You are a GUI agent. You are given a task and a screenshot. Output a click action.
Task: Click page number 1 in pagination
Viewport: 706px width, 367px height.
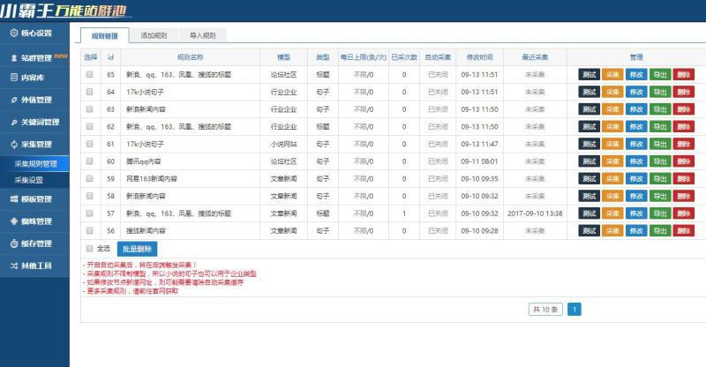575,310
